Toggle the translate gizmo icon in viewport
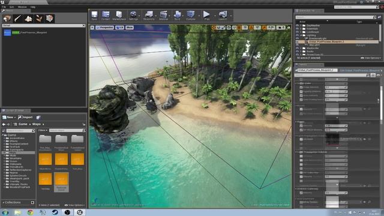 coord(214,28)
